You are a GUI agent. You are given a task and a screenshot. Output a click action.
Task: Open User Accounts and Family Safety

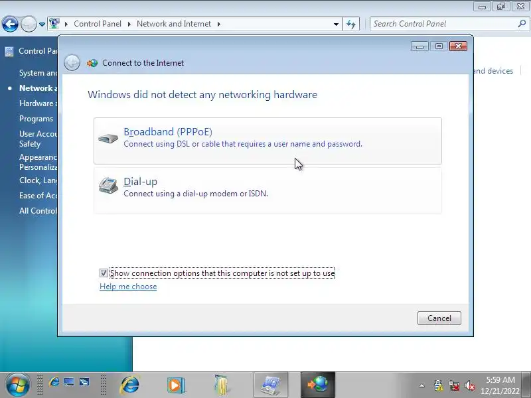pos(38,139)
